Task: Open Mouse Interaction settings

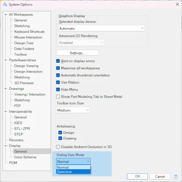Action: [28, 37]
